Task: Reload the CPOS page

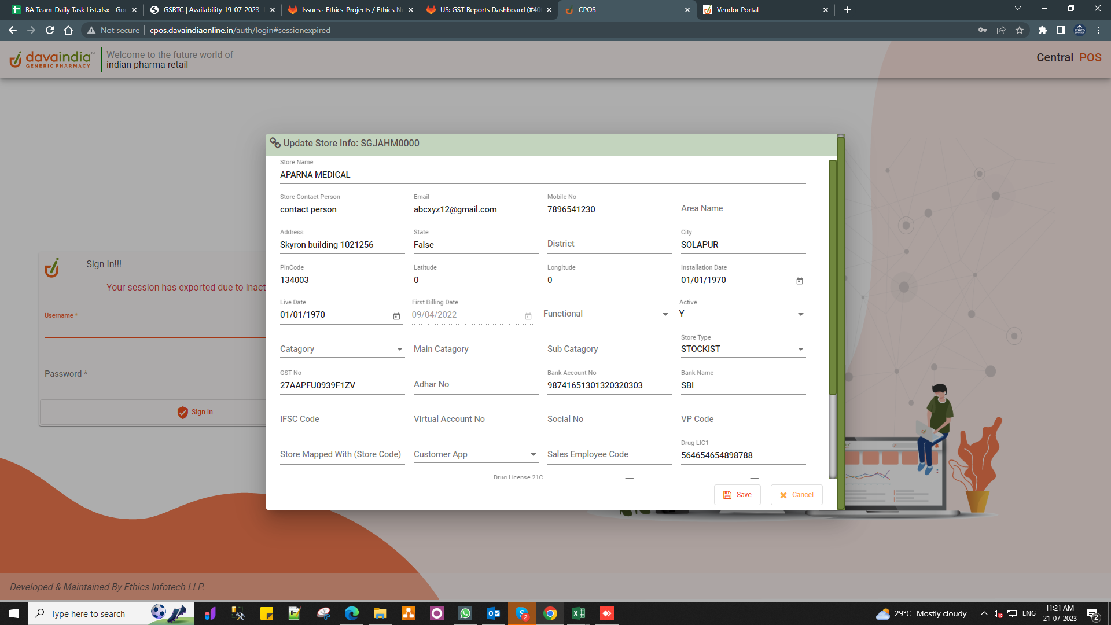Action: click(50, 30)
